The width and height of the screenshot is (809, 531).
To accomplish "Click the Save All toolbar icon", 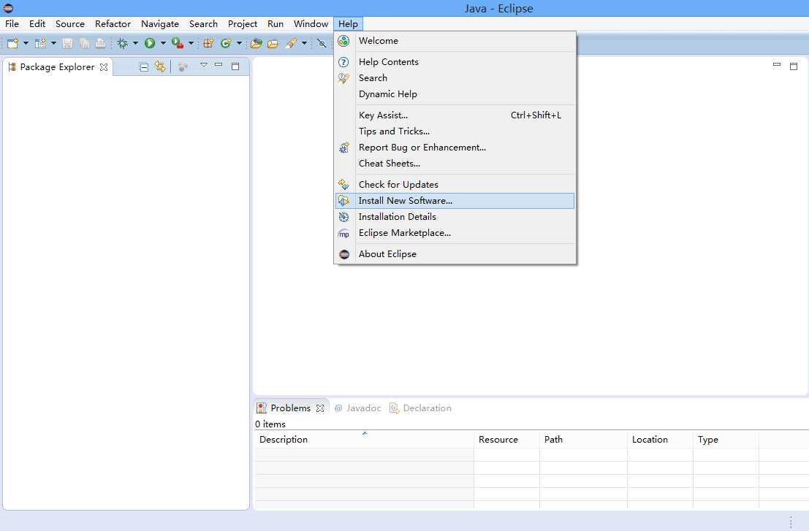I will point(84,43).
